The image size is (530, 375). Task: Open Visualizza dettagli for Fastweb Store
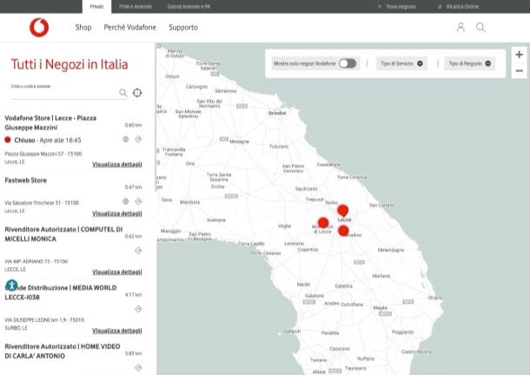pyautogui.click(x=117, y=213)
